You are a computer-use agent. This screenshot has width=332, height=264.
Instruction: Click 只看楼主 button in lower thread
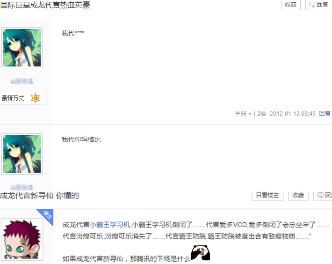tap(267, 195)
